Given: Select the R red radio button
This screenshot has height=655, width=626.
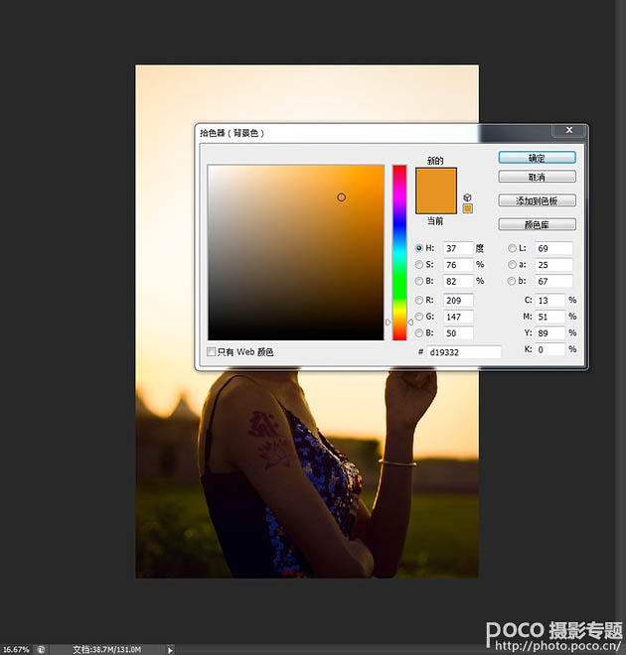Looking at the screenshot, I should pos(418,300).
